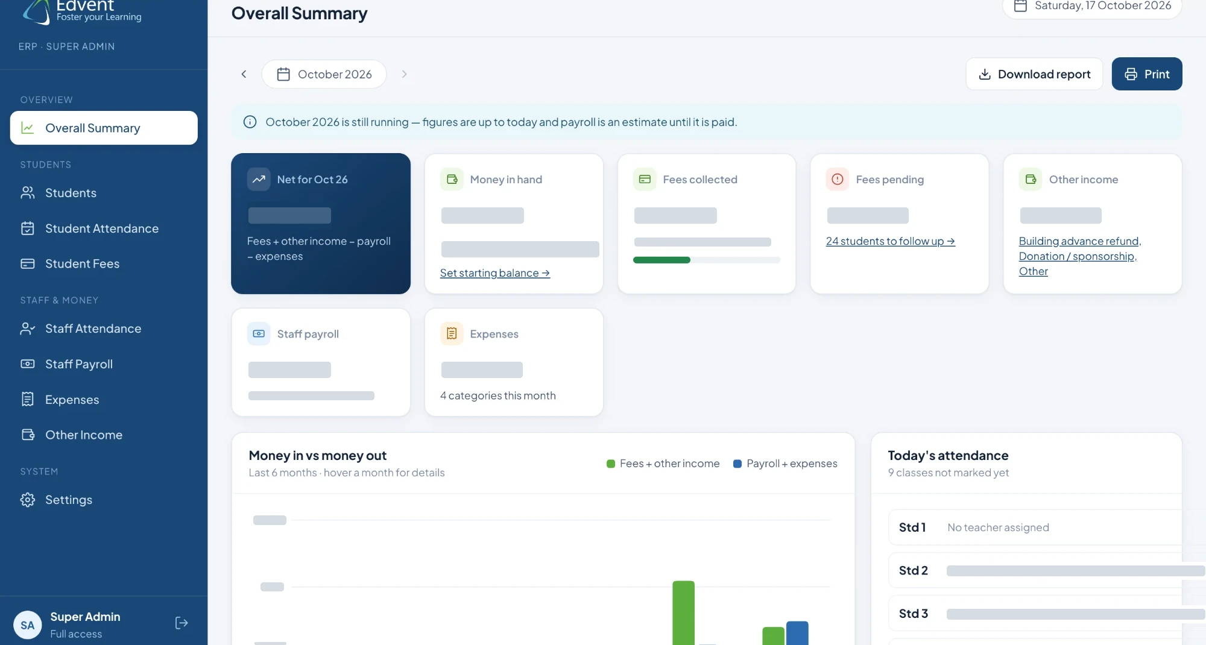Click blue Payroll + expenses legend swatch
The image size is (1206, 645).
tap(737, 464)
